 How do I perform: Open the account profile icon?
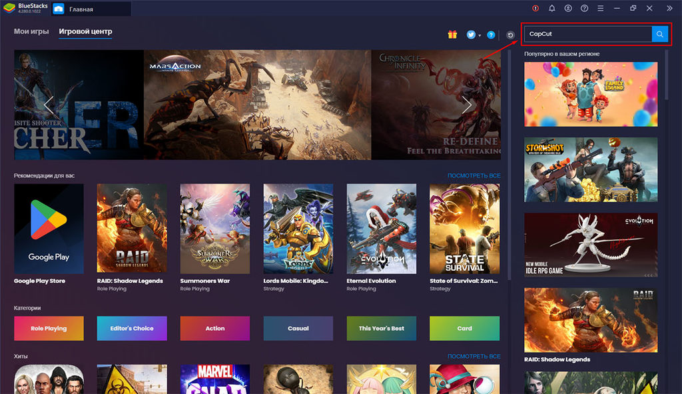pyautogui.click(x=568, y=8)
